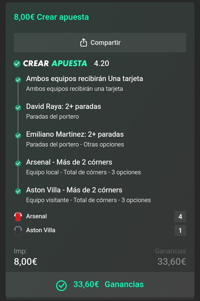Screen dimensions: 200x301
Task: Open the 8,00€ Crear apuesta header
Action: point(51,17)
